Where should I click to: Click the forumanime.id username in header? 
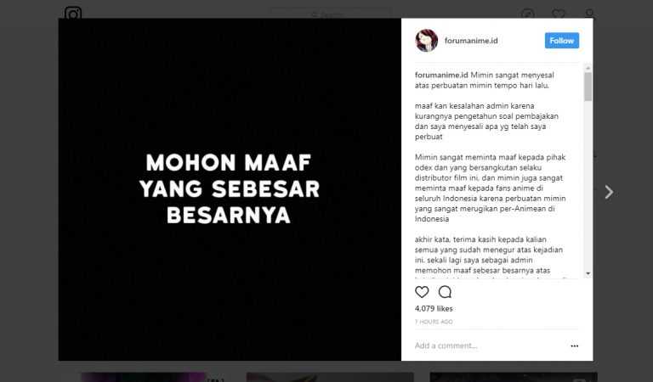(x=471, y=41)
